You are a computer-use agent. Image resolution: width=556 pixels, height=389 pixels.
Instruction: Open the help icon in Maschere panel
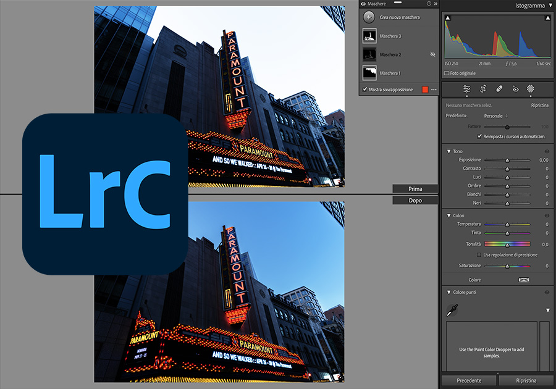(429, 4)
